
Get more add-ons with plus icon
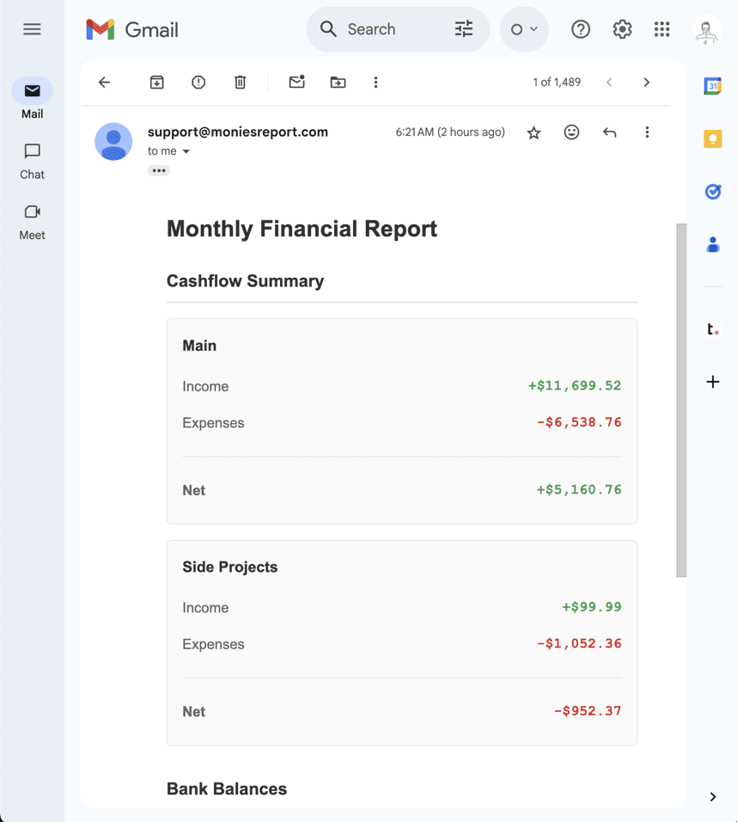(712, 382)
